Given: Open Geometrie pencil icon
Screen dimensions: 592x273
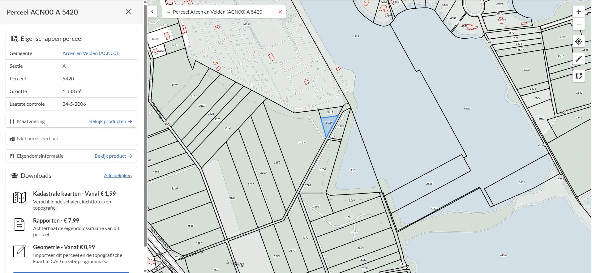Looking at the screenshot, I should click(x=19, y=251).
